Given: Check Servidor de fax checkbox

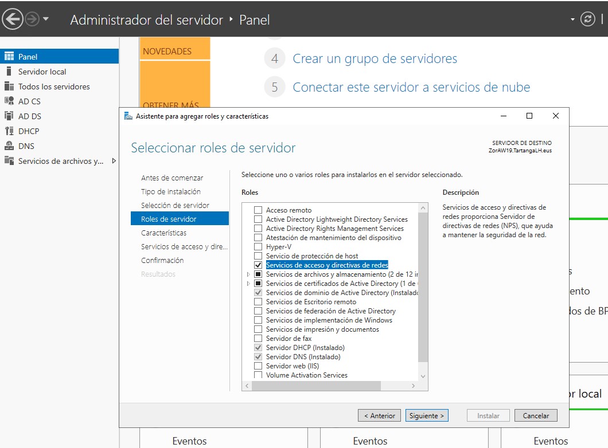Looking at the screenshot, I should tap(258, 339).
